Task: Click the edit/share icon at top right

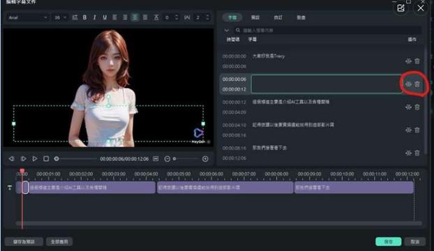Action: 401,8
